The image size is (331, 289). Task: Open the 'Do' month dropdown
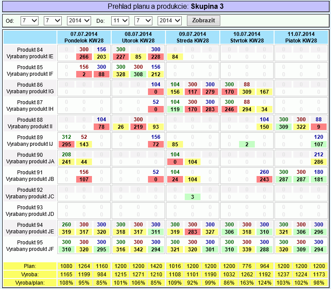pyautogui.click(x=143, y=21)
